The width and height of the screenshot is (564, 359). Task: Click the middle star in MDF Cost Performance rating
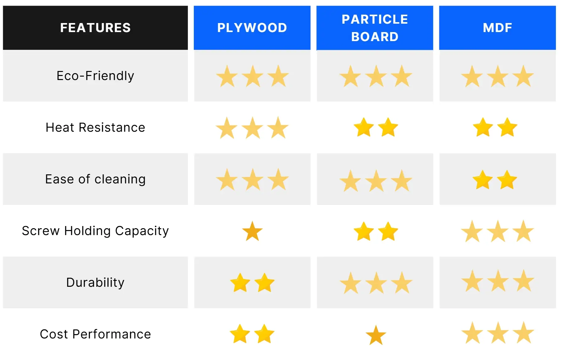(498, 333)
